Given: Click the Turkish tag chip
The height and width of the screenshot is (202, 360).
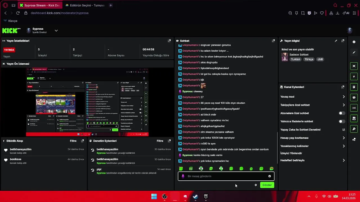Looking at the screenshot, I should pos(295,59).
